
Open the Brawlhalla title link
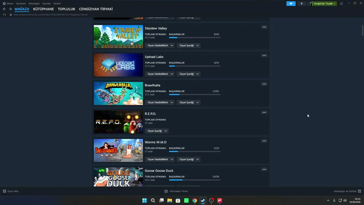point(152,85)
